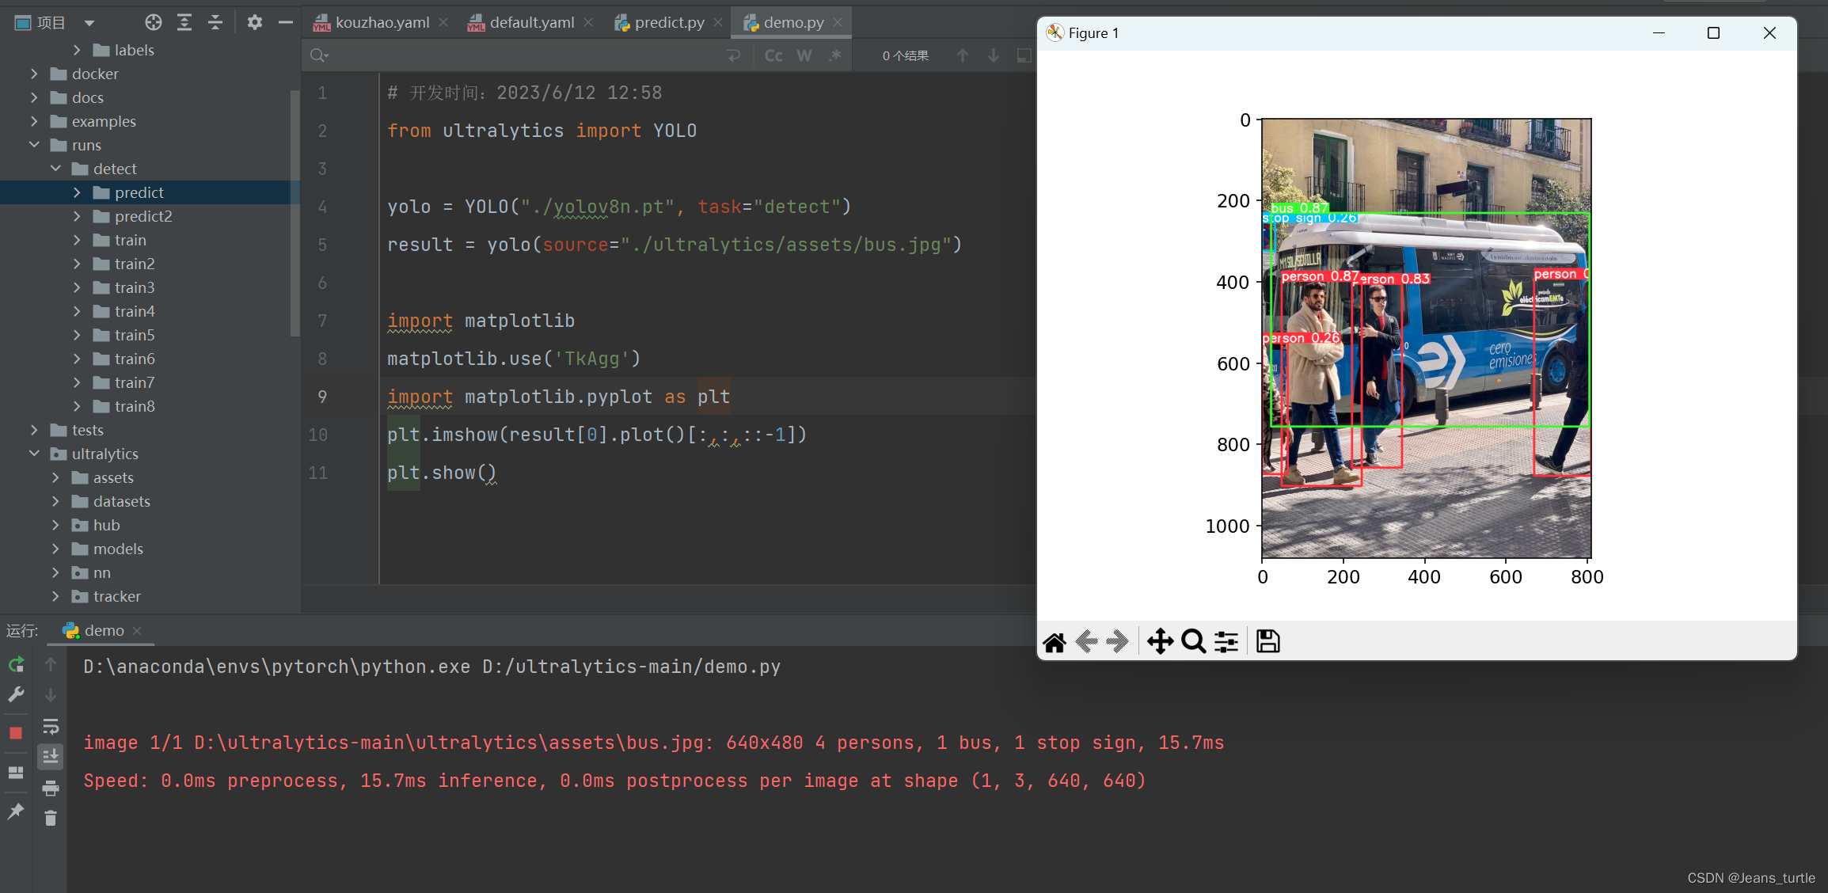The height and width of the screenshot is (893, 1828).
Task: Click the Save figure disk icon
Action: 1267,642
